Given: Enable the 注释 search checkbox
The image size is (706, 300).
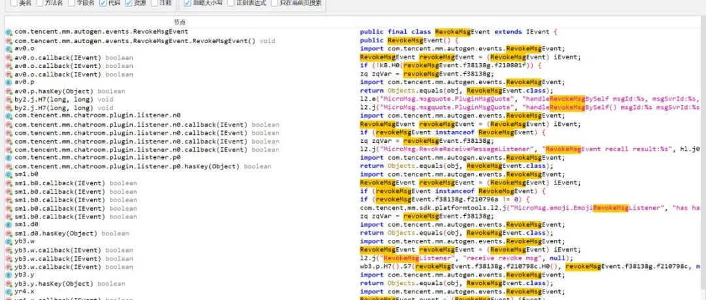Looking at the screenshot, I should tap(154, 3).
